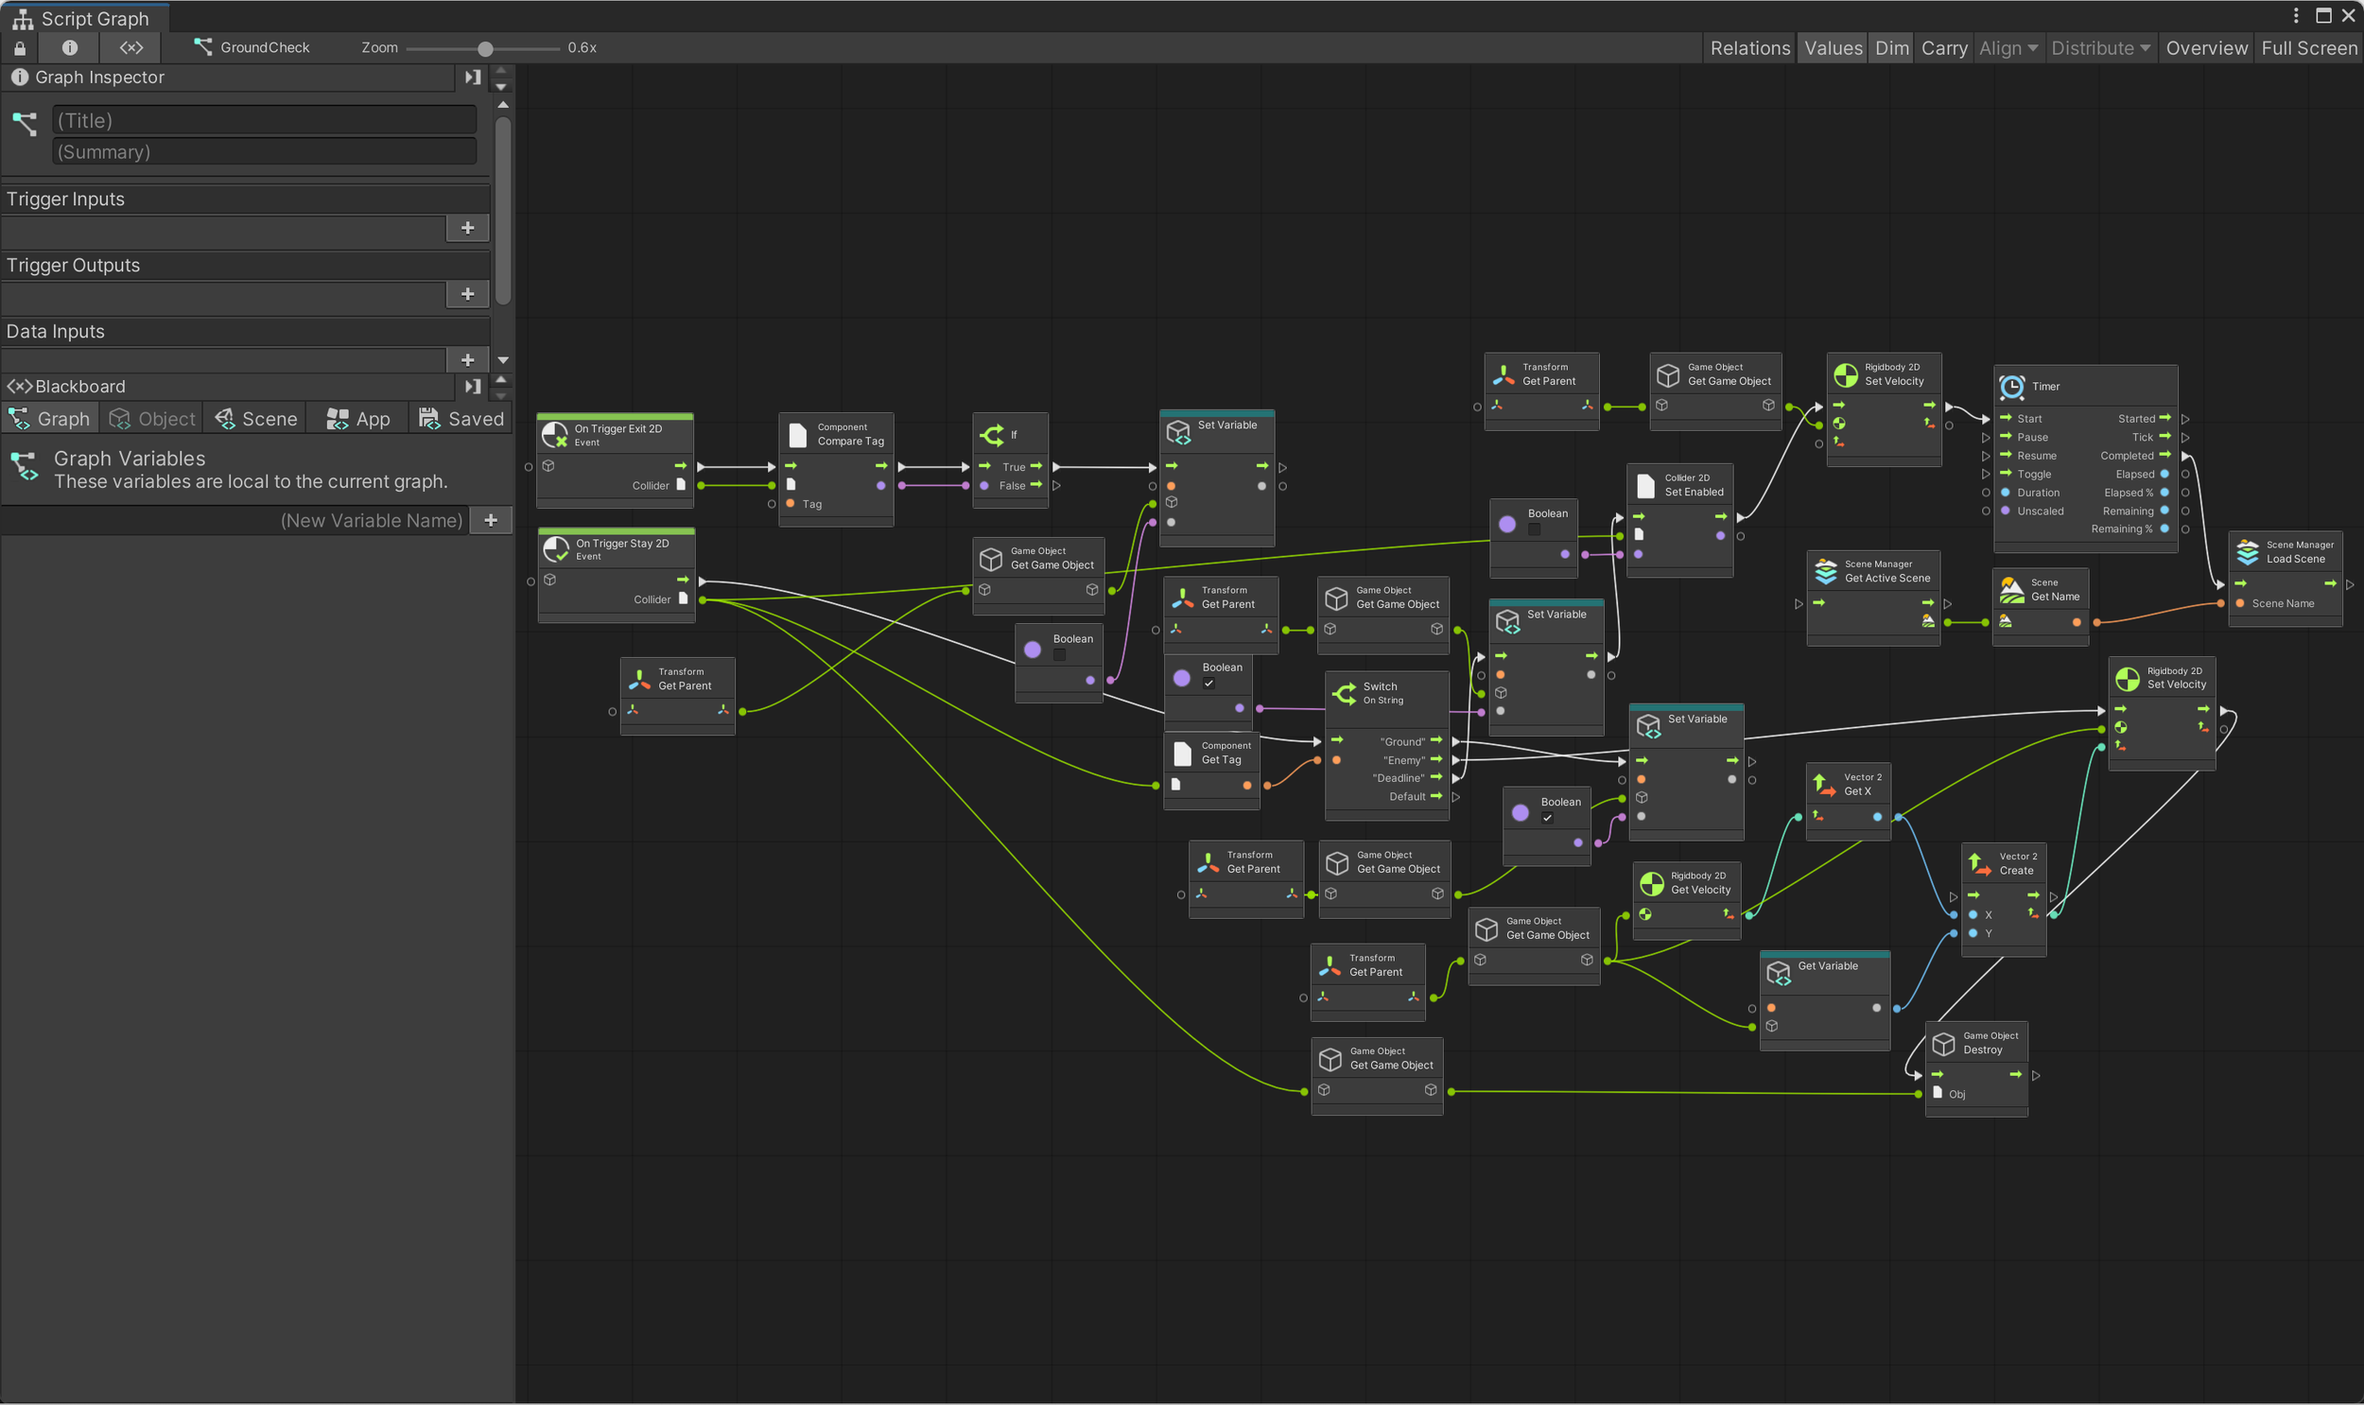Click the Zoom slider handle

click(485, 48)
